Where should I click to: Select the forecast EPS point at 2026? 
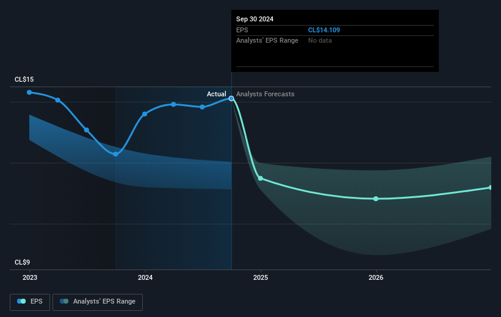tap(376, 199)
